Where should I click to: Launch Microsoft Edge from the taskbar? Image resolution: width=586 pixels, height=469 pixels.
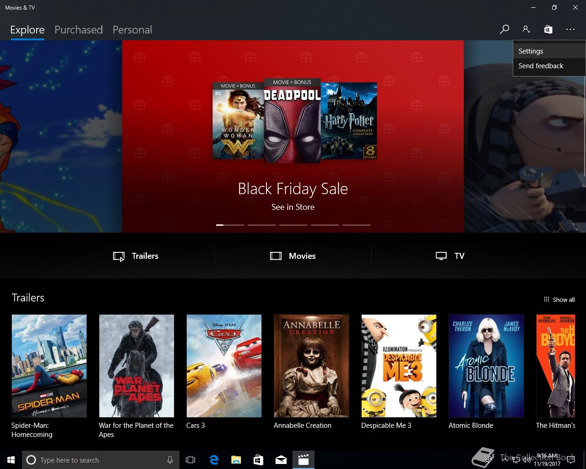tap(214, 460)
